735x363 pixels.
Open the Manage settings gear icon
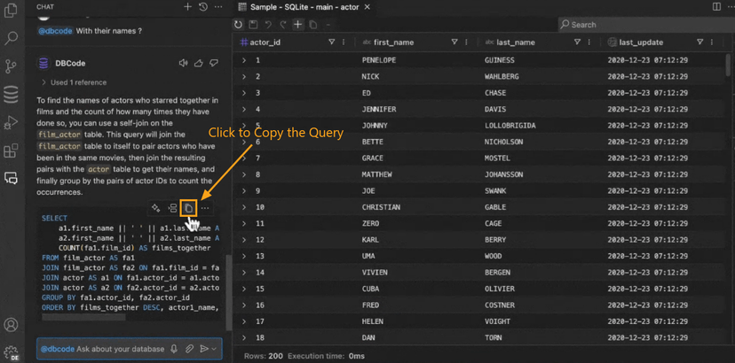(x=11, y=351)
